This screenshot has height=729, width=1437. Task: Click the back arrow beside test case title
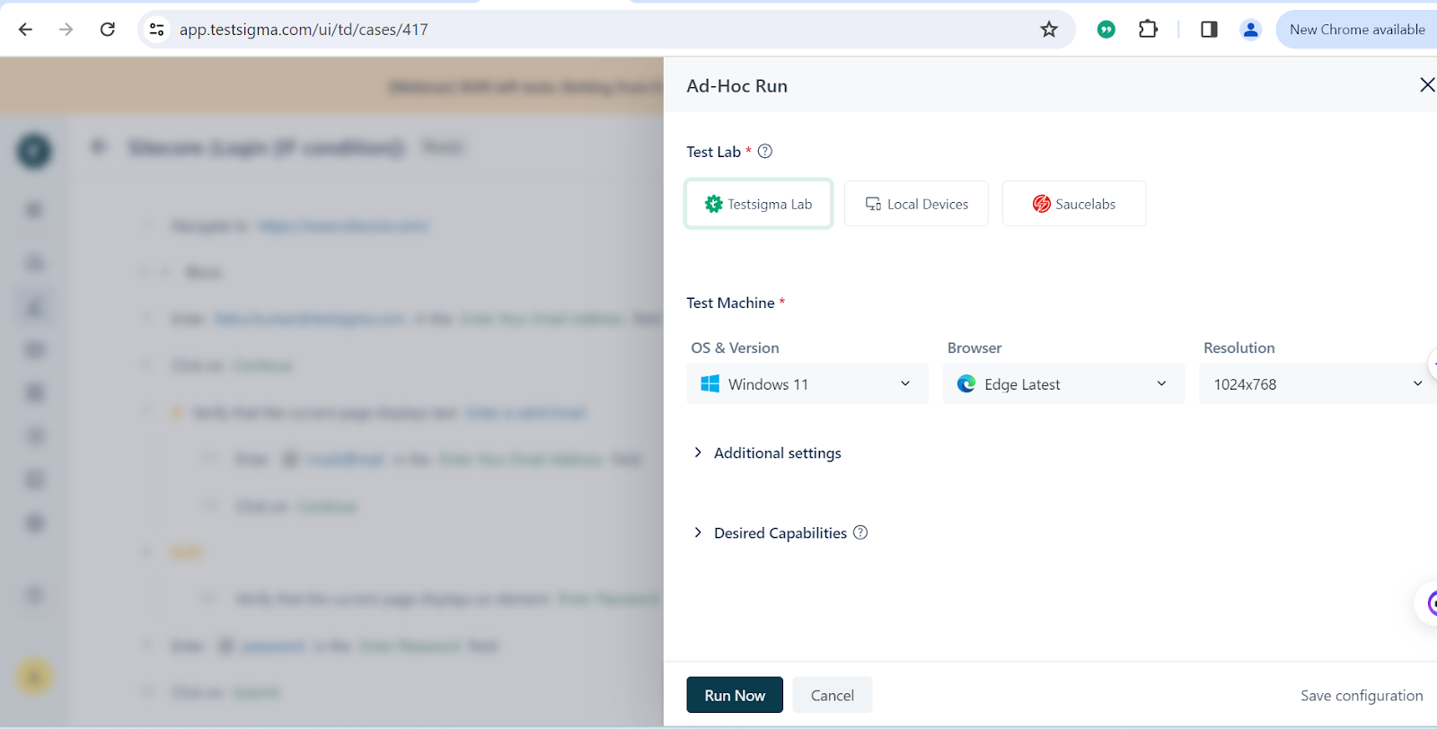tap(99, 146)
